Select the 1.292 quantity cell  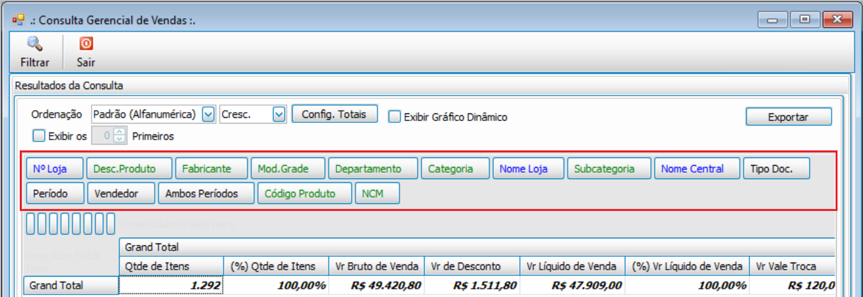pyautogui.click(x=171, y=286)
